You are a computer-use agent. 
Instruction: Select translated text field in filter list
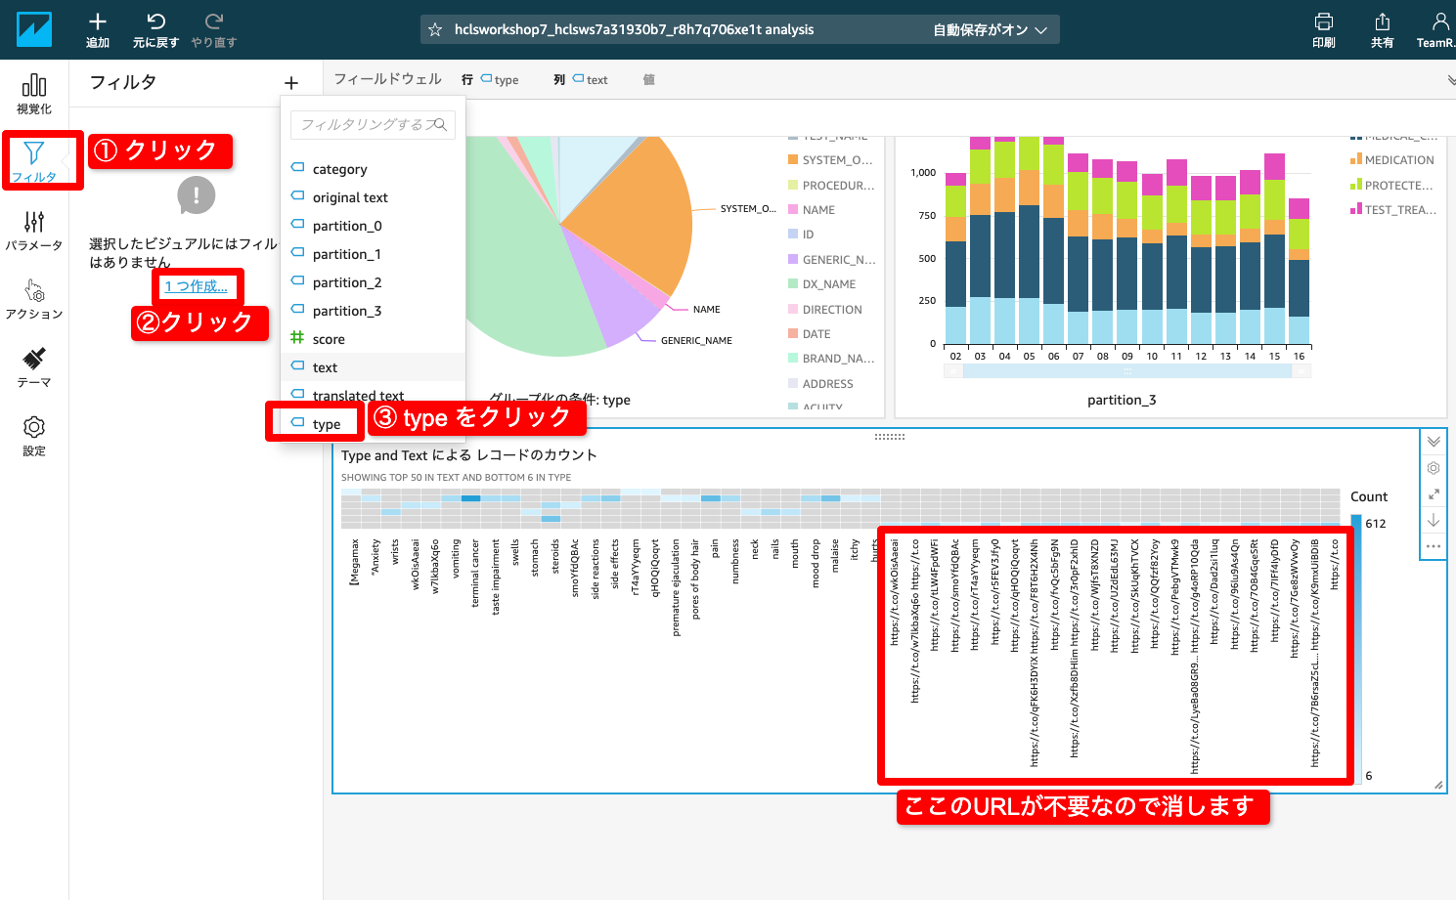[x=373, y=395]
